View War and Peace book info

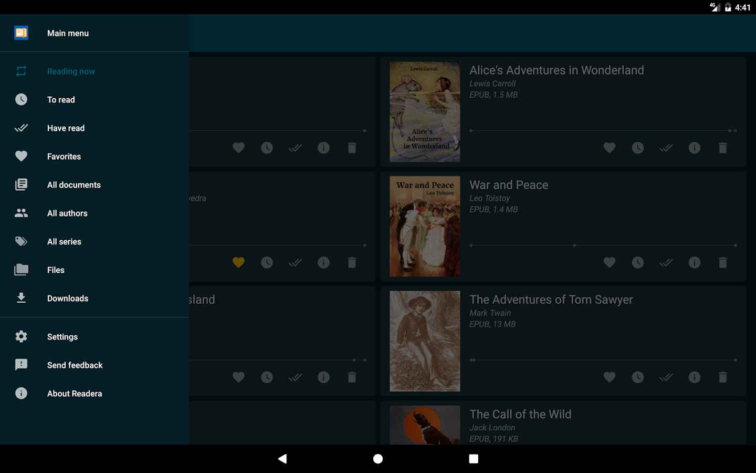[x=694, y=263]
